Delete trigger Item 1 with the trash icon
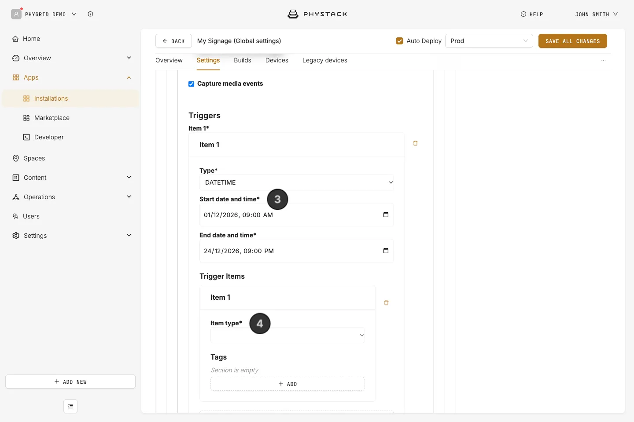The width and height of the screenshot is (634, 422). point(415,143)
